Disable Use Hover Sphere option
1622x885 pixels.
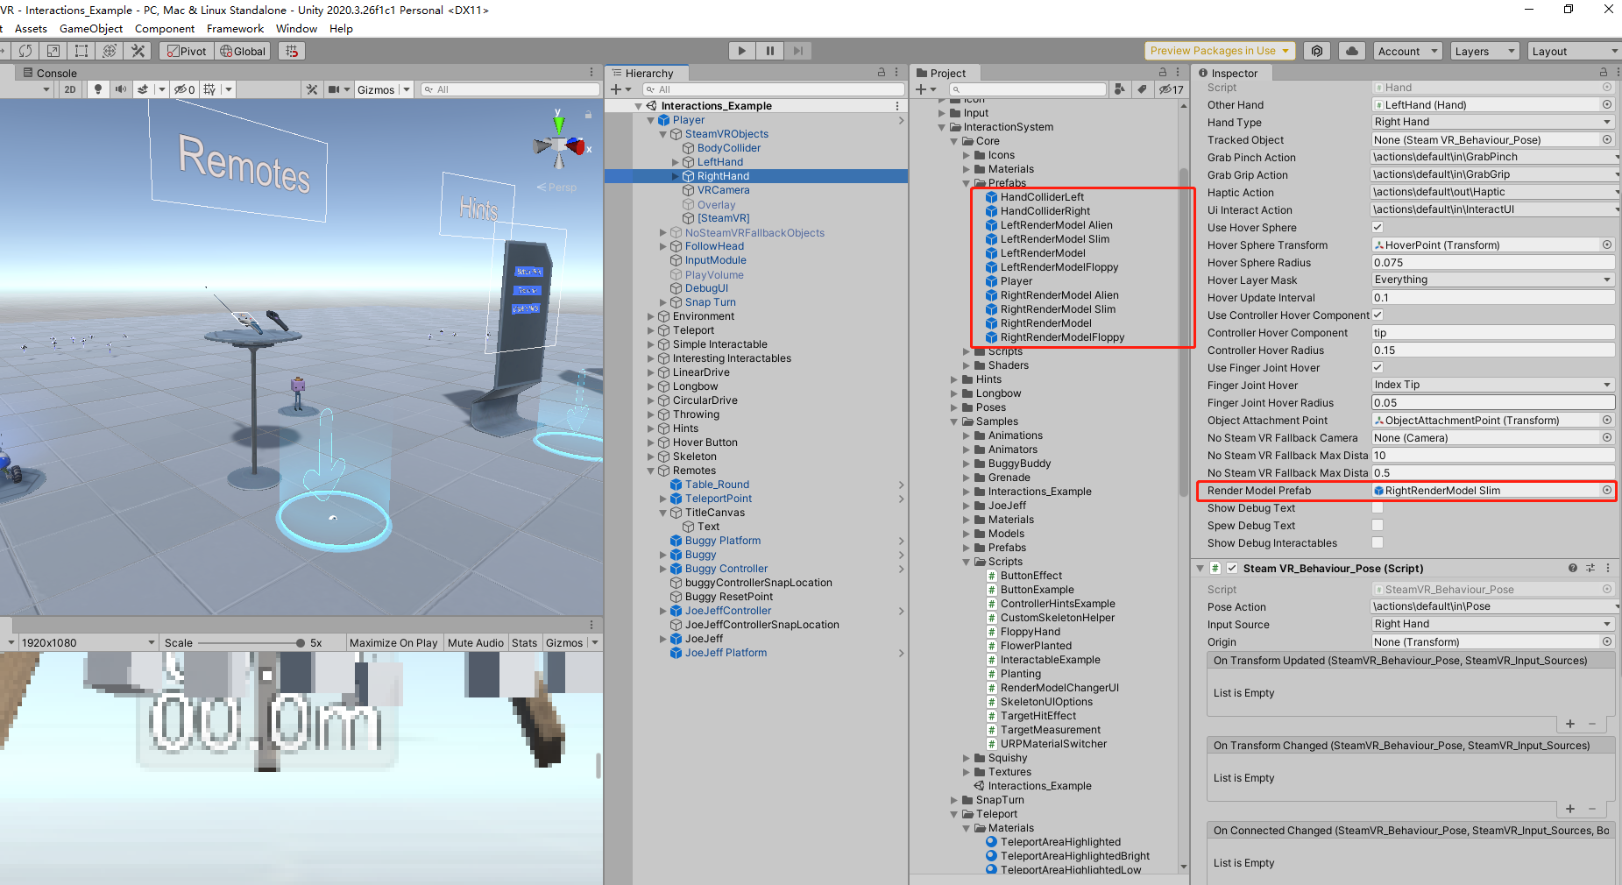(1378, 227)
